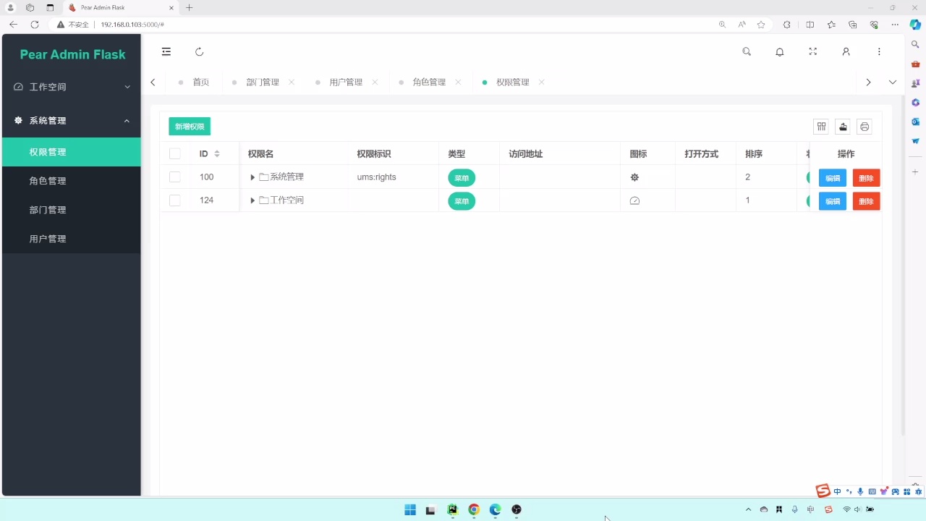Select the header checkbox in the table

(174, 153)
